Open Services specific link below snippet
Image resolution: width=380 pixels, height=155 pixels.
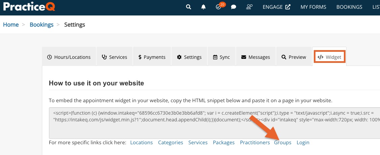point(198,143)
